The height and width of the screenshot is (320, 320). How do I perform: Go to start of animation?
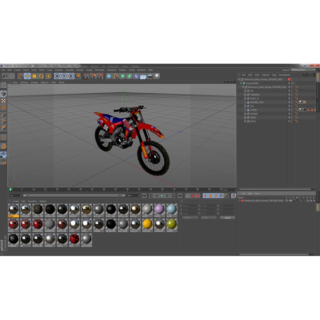tap(144, 196)
